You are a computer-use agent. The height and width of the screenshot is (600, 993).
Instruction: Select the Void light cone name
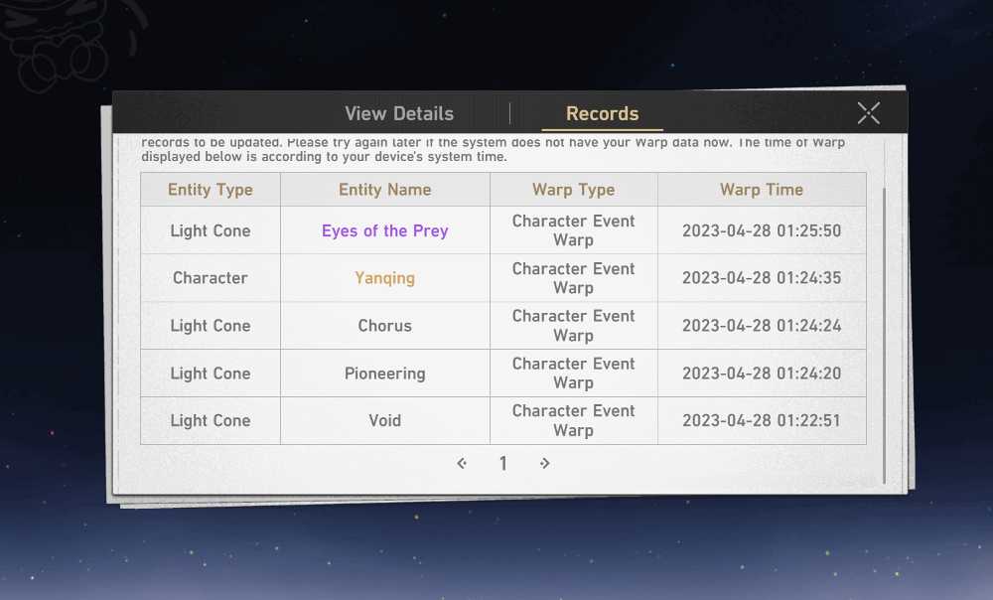(x=385, y=421)
